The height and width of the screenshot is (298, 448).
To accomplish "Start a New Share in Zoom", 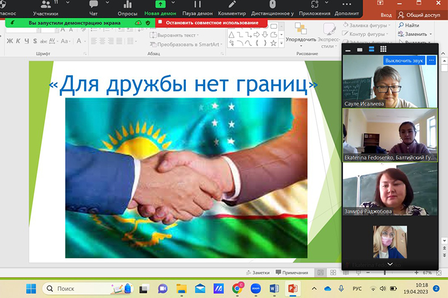I will [x=160, y=9].
